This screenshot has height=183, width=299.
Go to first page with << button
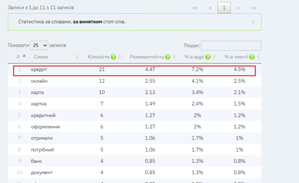(195, 8)
